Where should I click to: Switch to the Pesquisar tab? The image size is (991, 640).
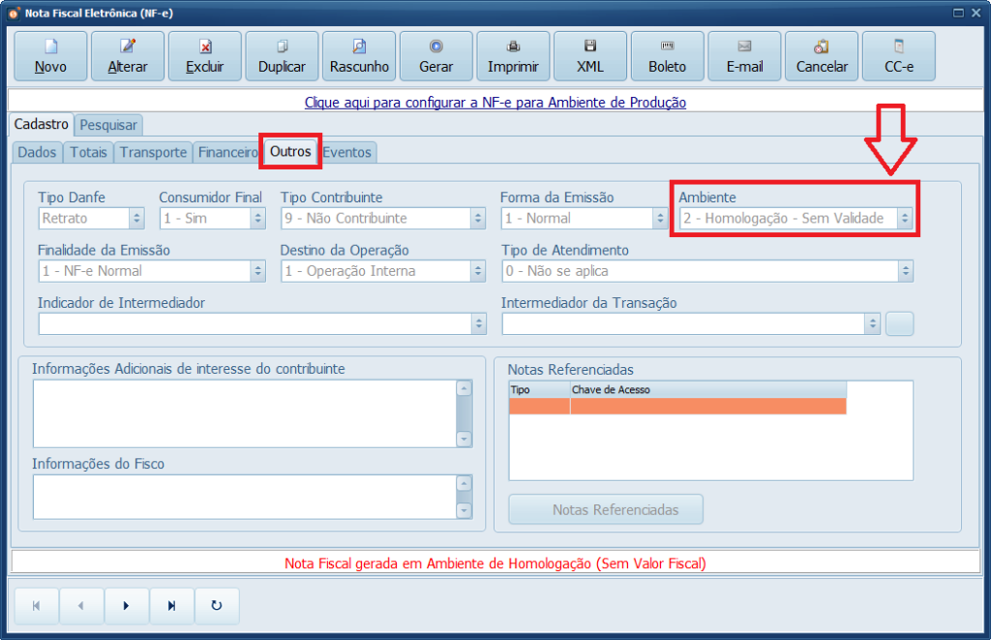pos(108,125)
